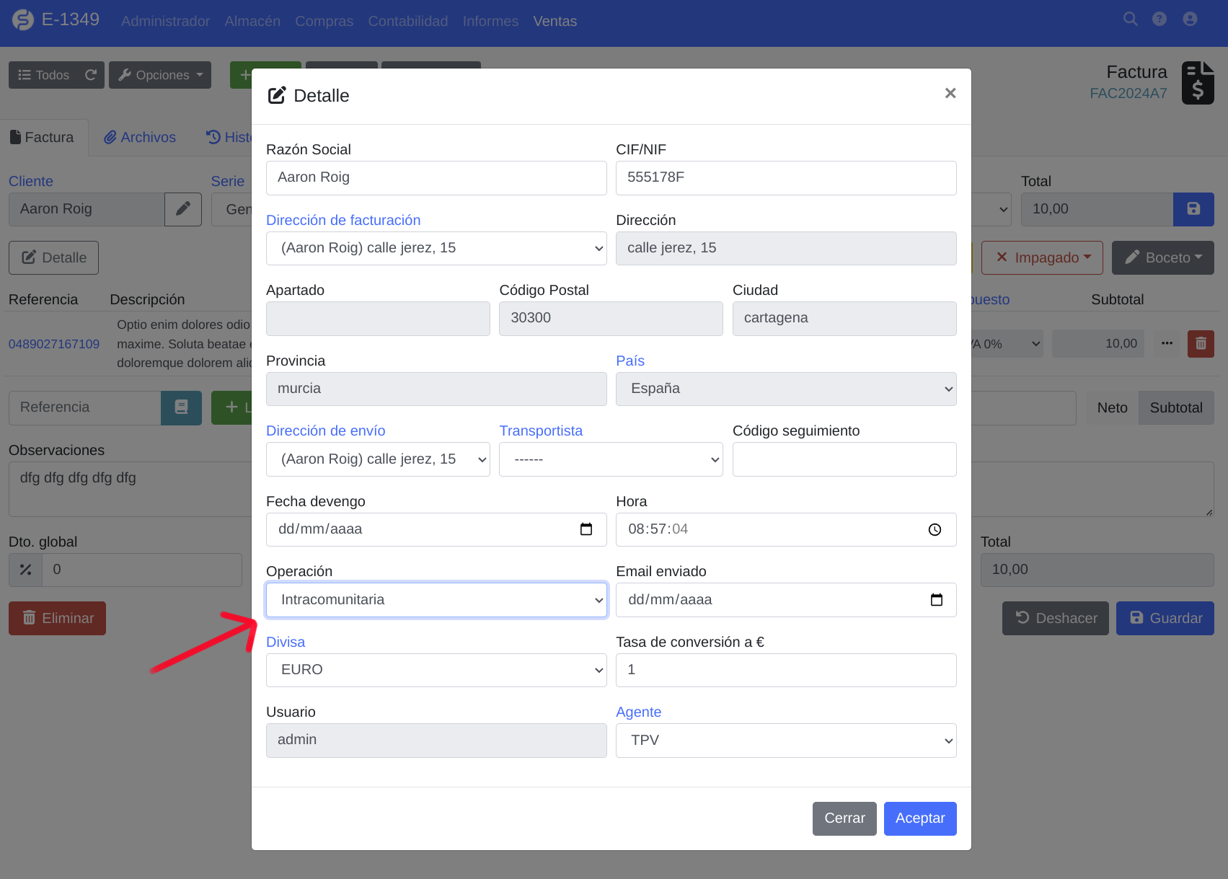Switch to the Archivos tab
This screenshot has width=1228, height=879.
click(140, 137)
